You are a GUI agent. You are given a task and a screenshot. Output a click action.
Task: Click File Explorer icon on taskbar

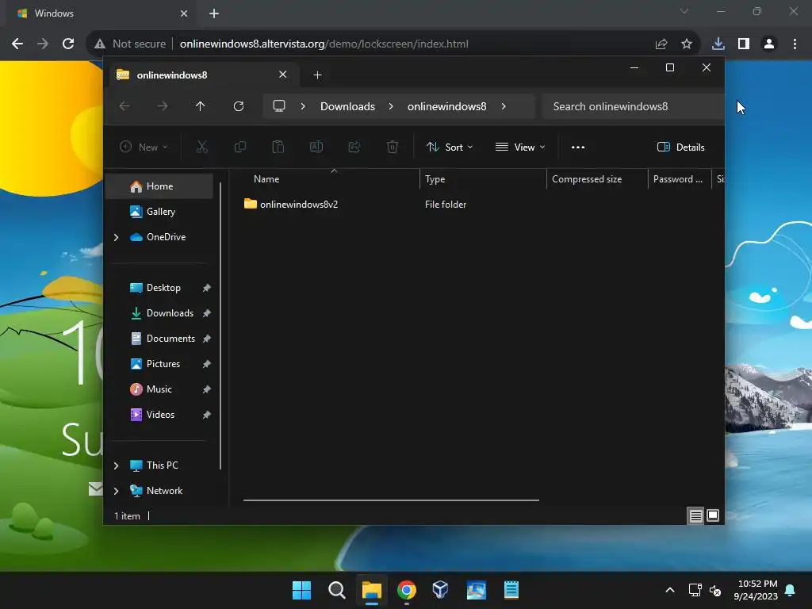point(371,590)
